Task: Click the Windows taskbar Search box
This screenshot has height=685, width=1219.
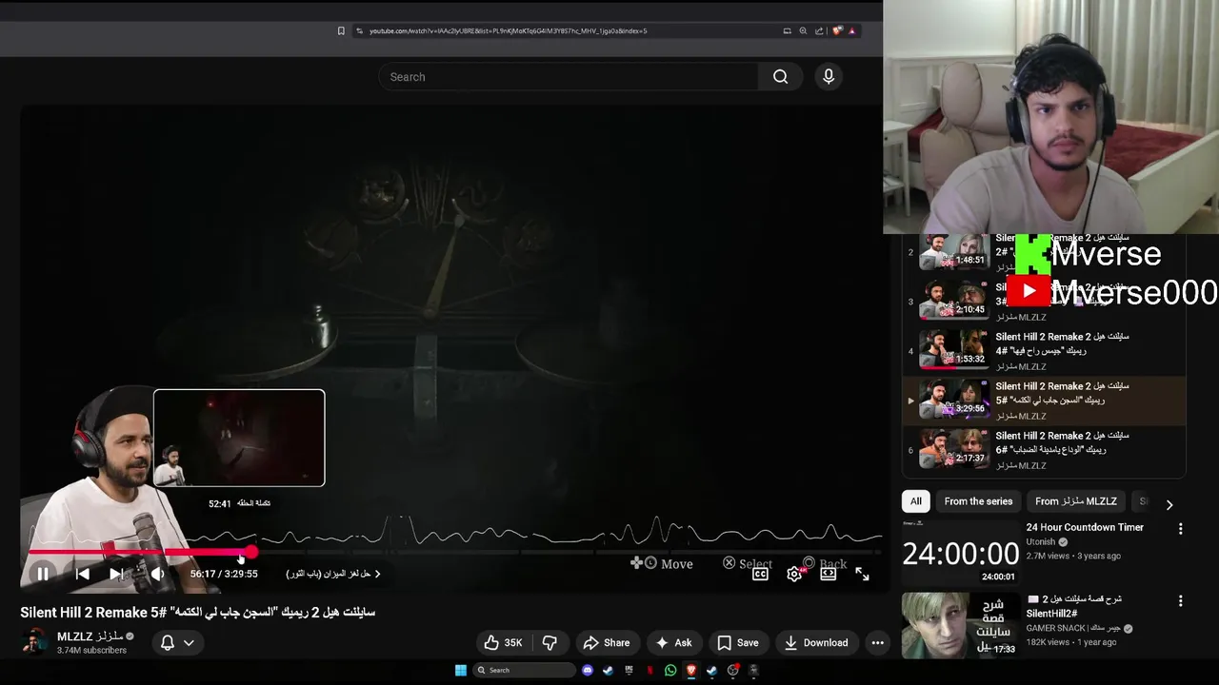Action: pos(525,670)
